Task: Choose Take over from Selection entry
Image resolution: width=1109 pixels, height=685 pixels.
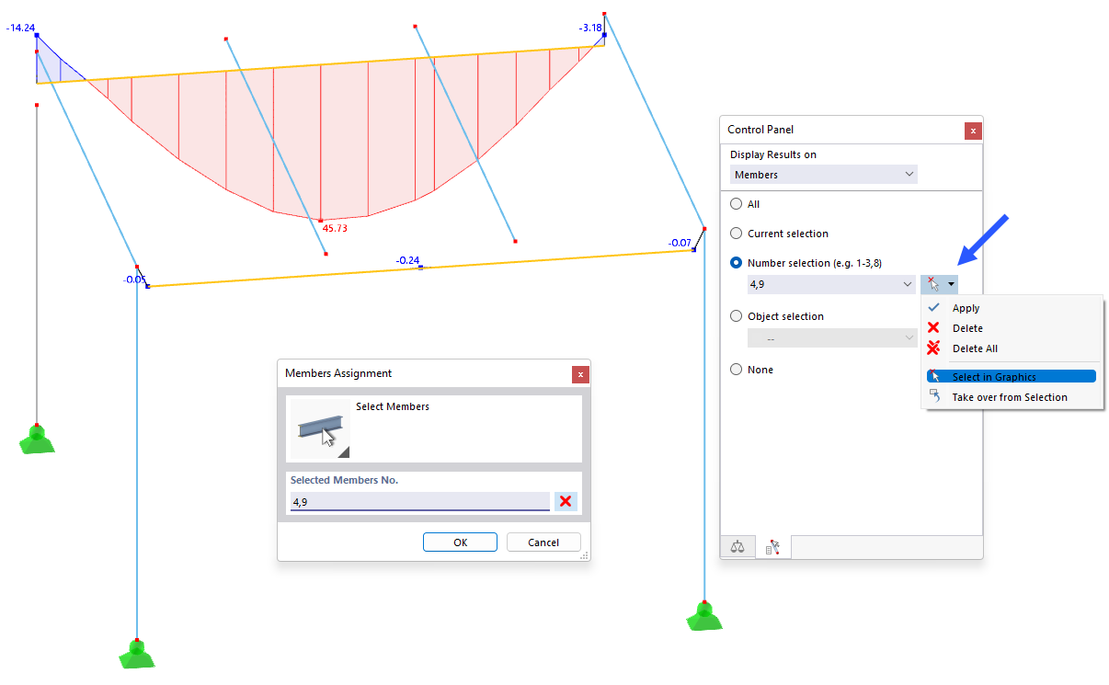Action: [x=1012, y=397]
